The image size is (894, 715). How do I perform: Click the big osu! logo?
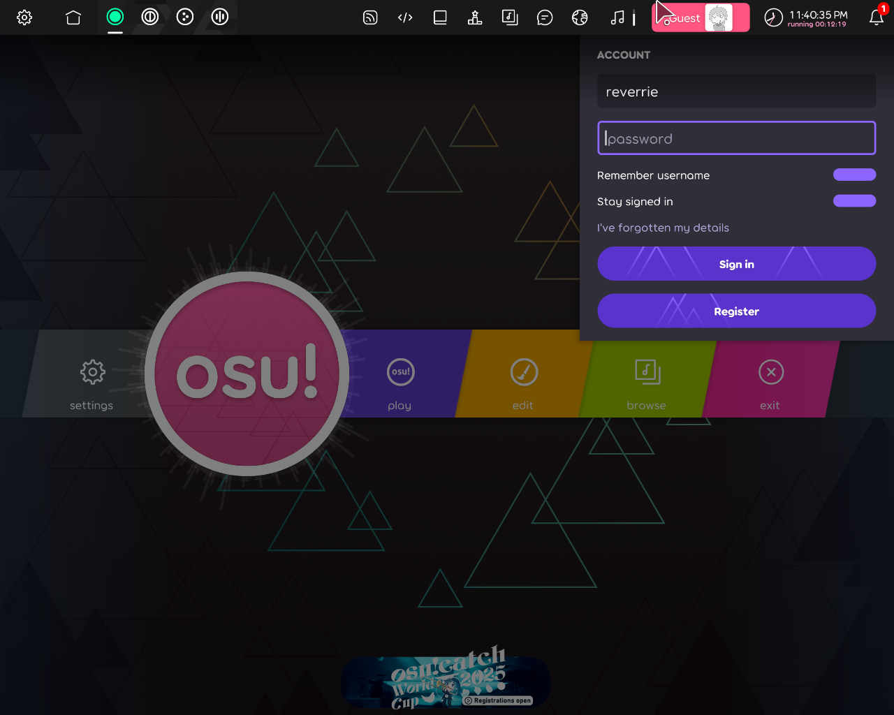(247, 374)
